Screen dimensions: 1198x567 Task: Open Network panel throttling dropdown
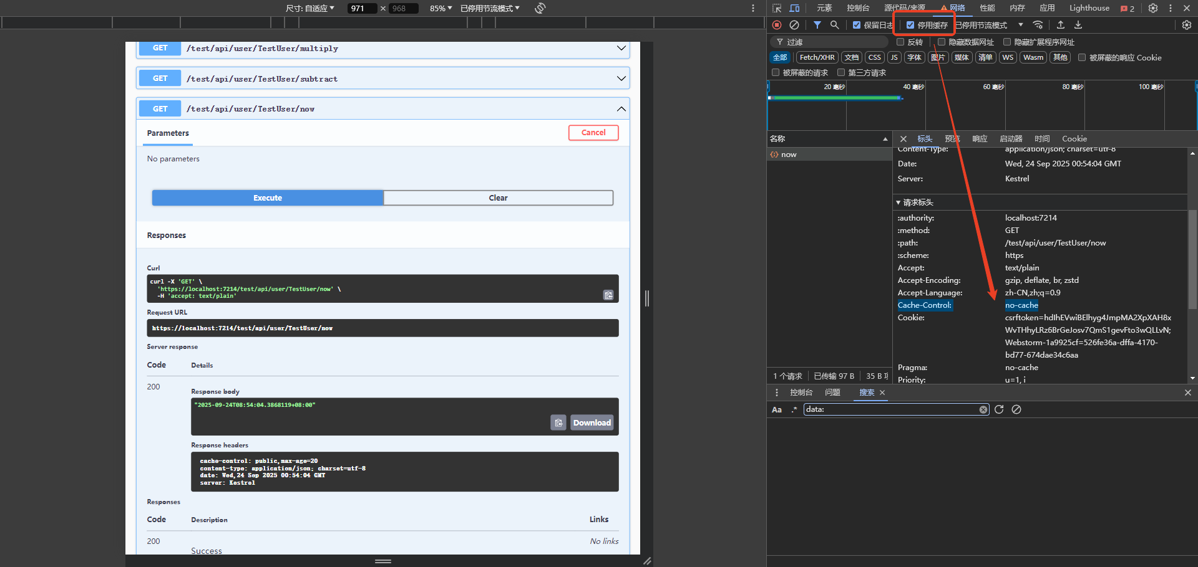coord(990,25)
